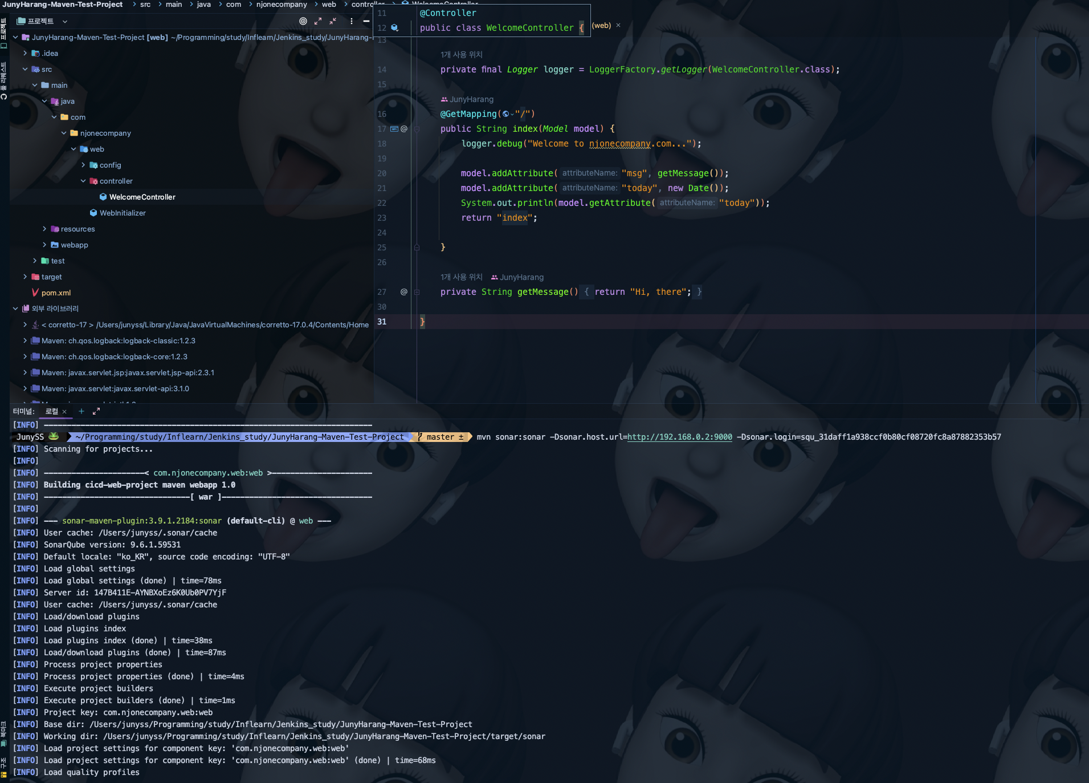Select WelcomeController in project tree
Viewport: 1089px width, 783px height.
137,197
